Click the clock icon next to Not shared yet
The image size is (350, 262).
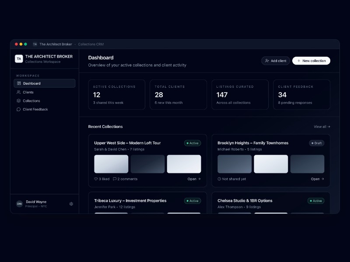(x=219, y=179)
